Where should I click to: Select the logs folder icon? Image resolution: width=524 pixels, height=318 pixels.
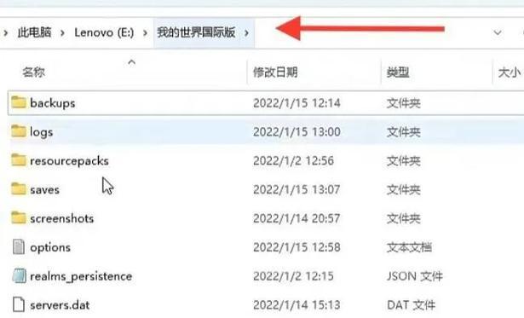[19, 131]
